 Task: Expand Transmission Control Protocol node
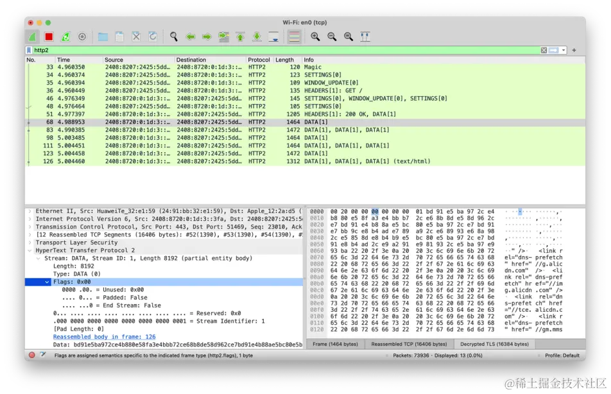[30, 227]
